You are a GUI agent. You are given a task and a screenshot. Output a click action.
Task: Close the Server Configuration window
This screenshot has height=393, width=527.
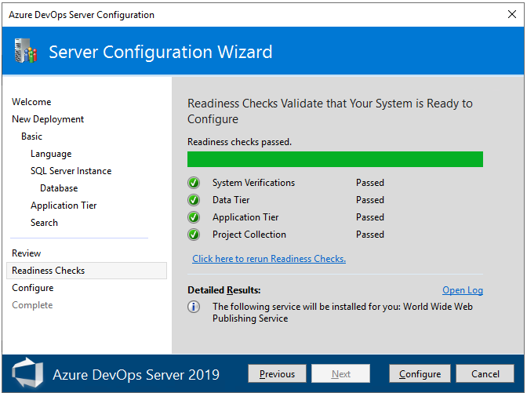[x=512, y=14]
